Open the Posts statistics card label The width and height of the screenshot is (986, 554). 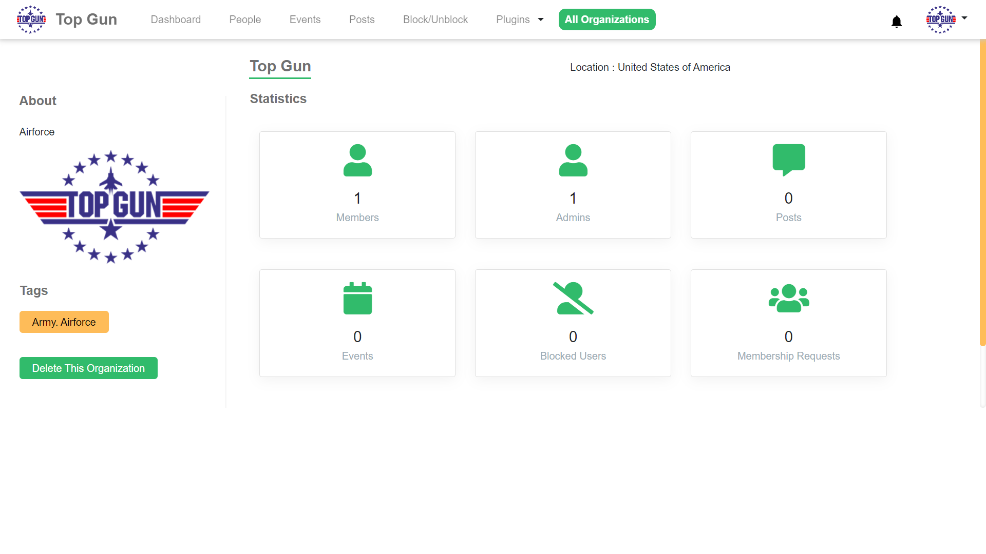789,217
